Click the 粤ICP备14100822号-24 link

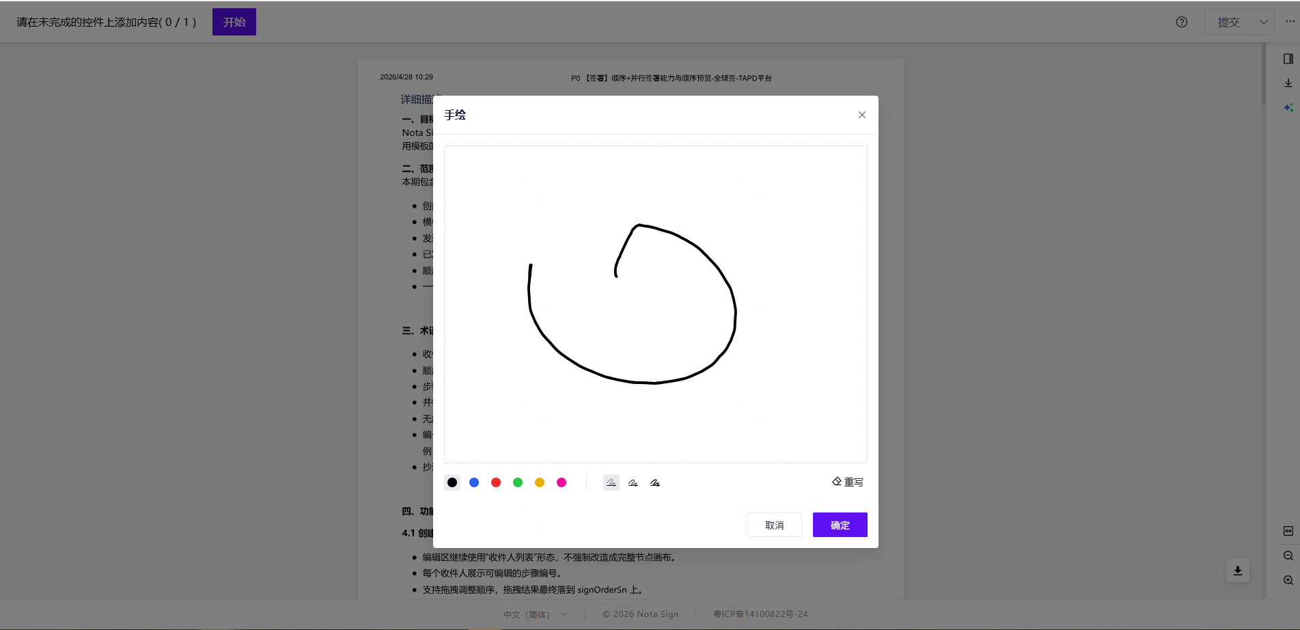coord(760,614)
